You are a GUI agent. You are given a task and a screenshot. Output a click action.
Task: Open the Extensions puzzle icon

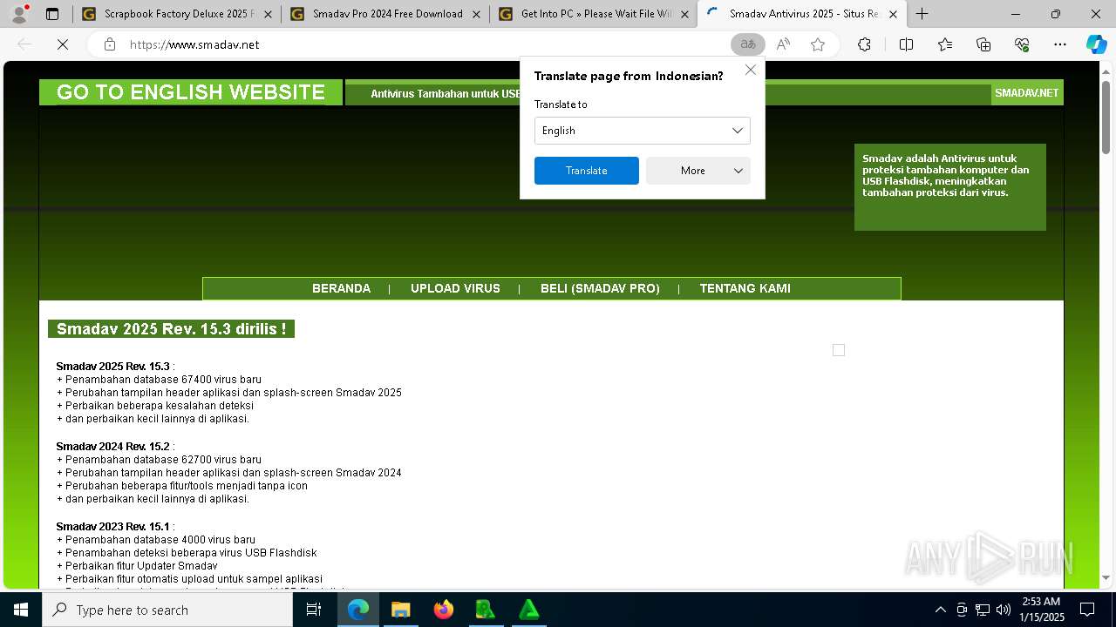click(864, 44)
